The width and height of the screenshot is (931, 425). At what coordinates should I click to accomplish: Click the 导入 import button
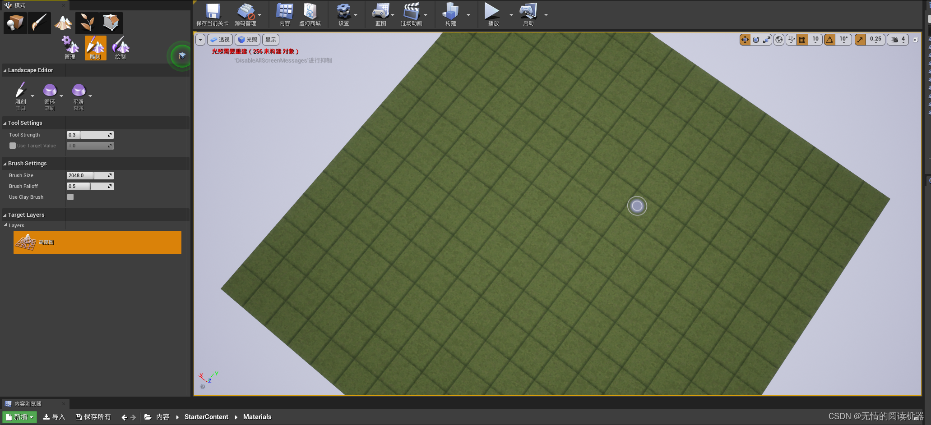[x=54, y=417]
